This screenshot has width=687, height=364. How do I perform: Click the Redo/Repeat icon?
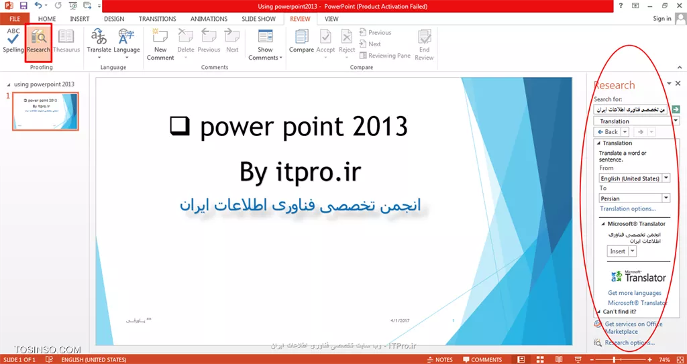click(58, 6)
